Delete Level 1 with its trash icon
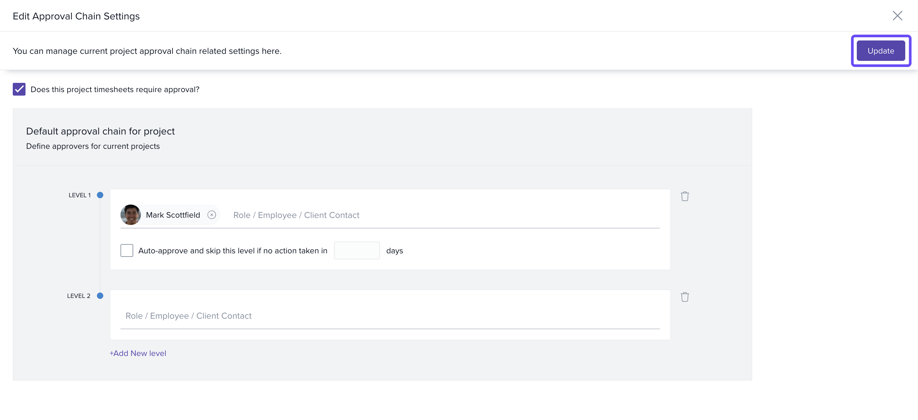The height and width of the screenshot is (420, 918). pos(685,196)
